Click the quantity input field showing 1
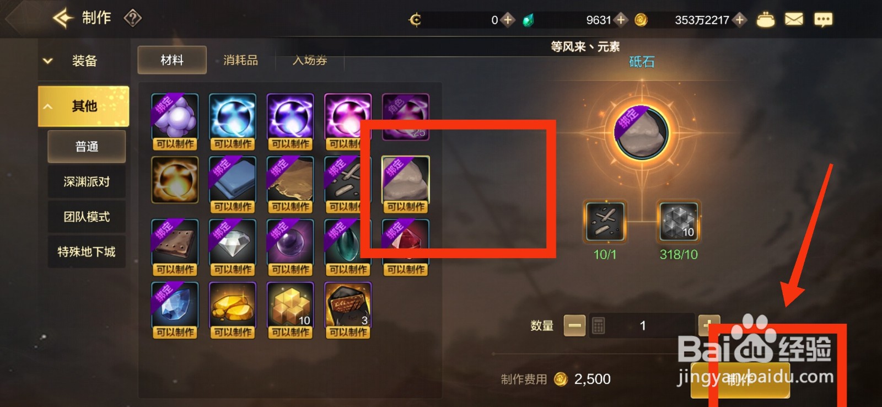The width and height of the screenshot is (882, 407). 642,325
